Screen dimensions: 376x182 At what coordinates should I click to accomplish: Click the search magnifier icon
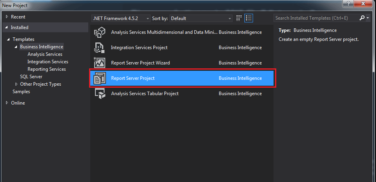pyautogui.click(x=361, y=18)
